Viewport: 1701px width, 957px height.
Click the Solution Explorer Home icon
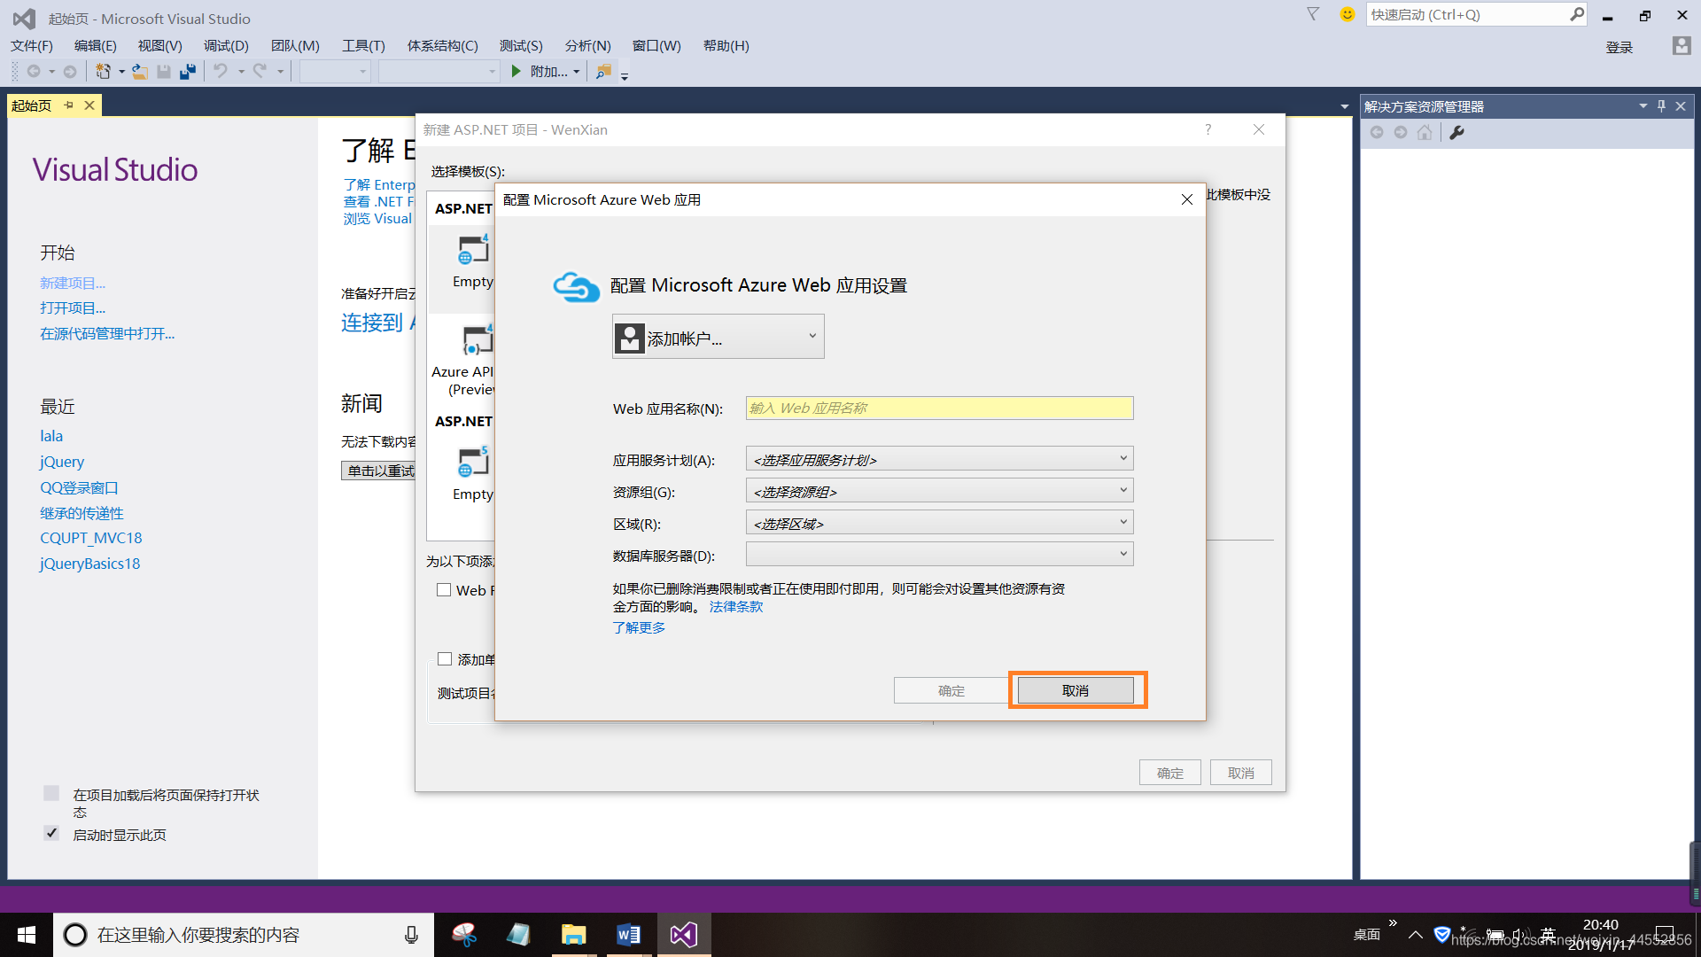1425,132
